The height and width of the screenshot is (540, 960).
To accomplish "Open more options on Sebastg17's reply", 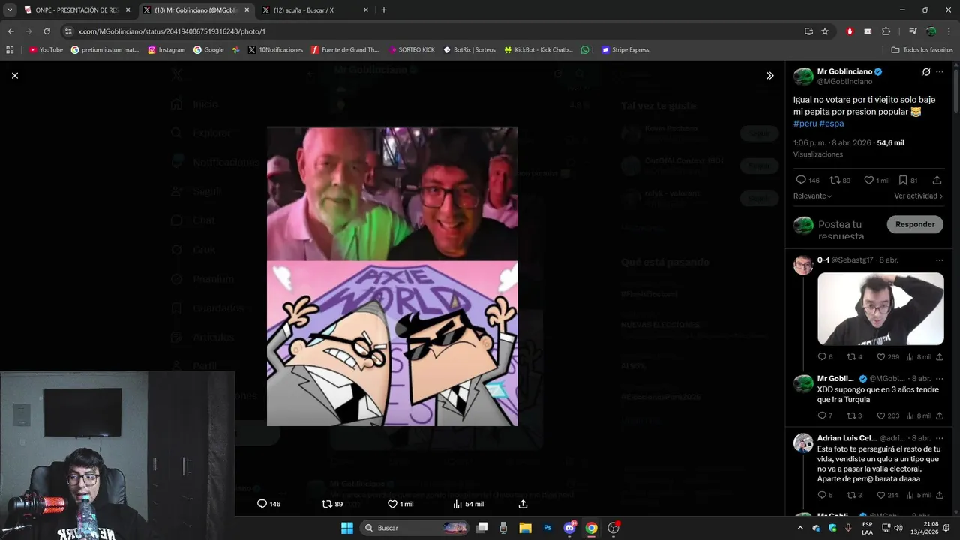I will pos(940,260).
